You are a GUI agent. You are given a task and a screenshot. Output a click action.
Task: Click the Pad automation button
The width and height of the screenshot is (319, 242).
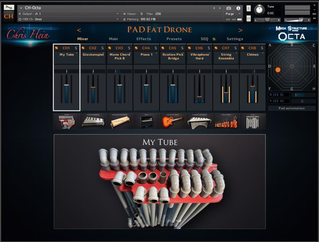(291, 108)
